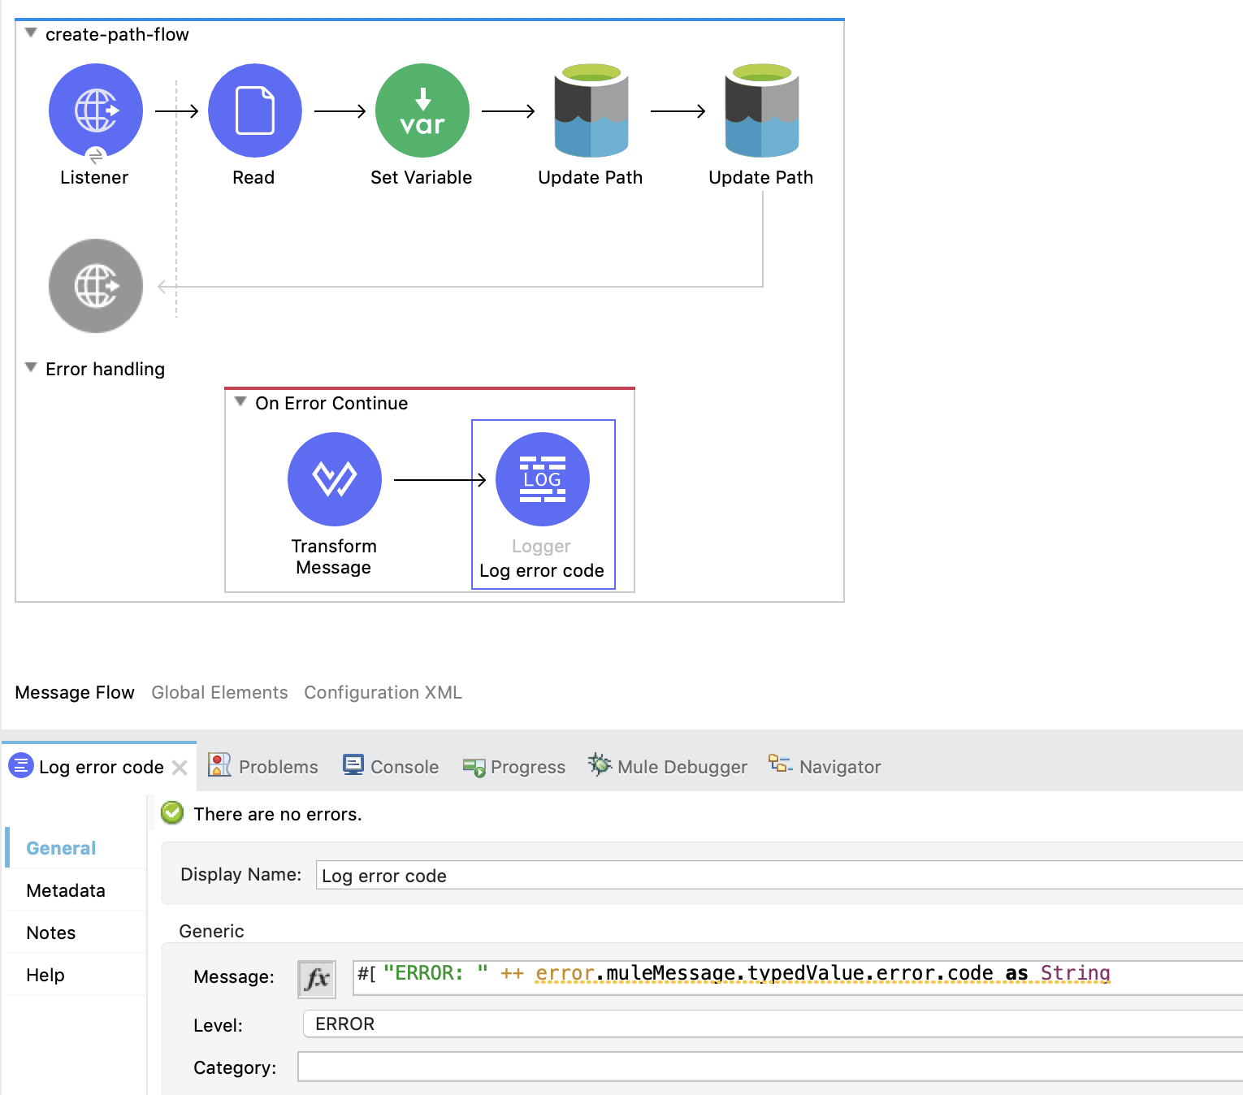Click inside the Category input field
The height and width of the screenshot is (1095, 1243).
point(569,1067)
